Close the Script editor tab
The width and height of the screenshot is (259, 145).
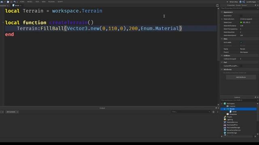[21, 6]
